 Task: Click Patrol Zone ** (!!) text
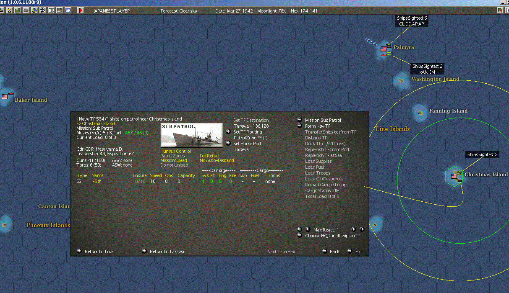(251, 138)
